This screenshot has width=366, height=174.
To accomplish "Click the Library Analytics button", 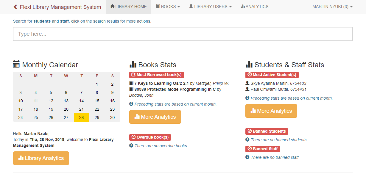I will point(41,158).
